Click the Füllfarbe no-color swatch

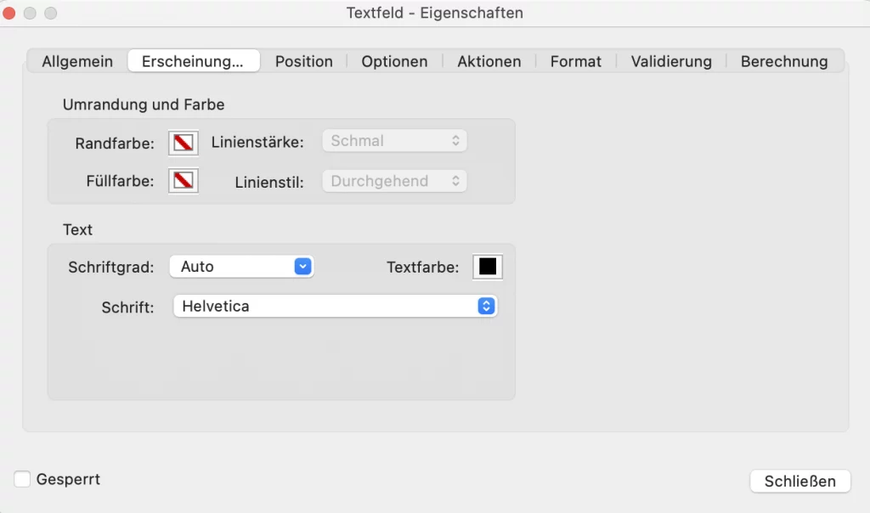(184, 180)
